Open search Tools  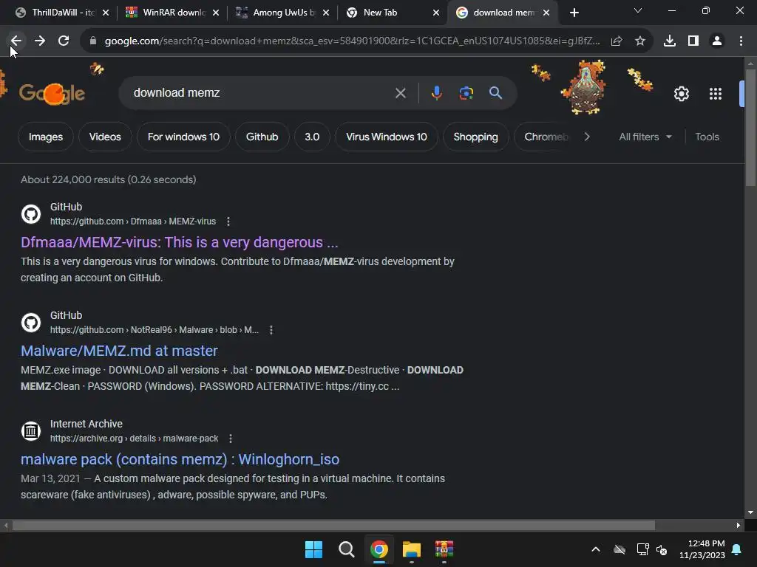(707, 137)
